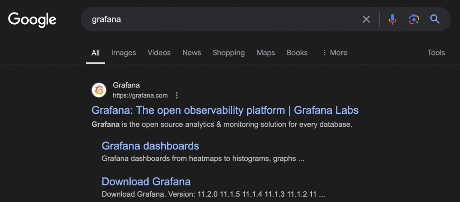Switch to the Images tab
This screenshot has width=460, height=202.
[x=124, y=52]
